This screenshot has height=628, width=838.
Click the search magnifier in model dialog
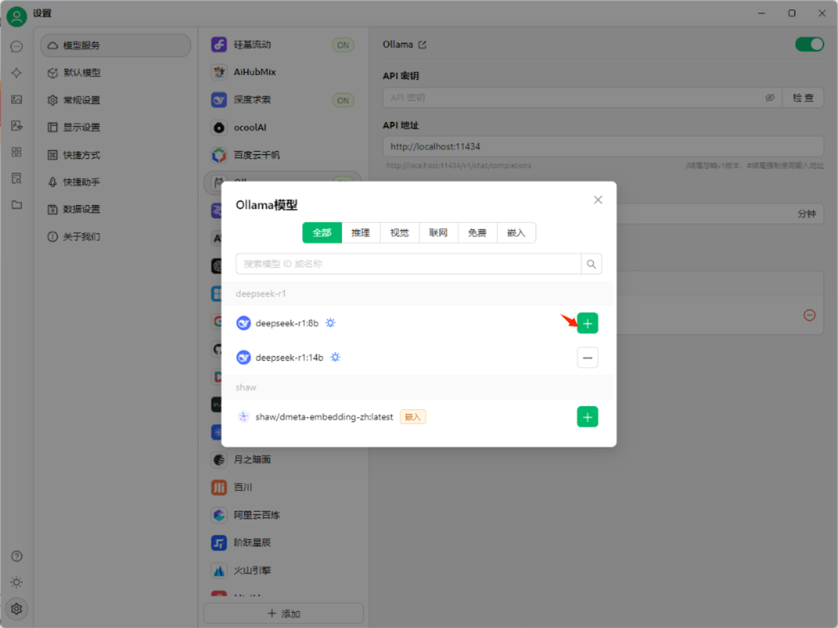(592, 264)
